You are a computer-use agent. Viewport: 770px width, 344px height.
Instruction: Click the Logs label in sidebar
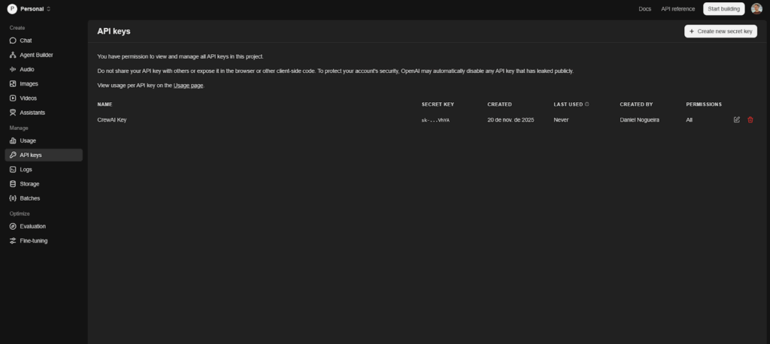coord(26,169)
